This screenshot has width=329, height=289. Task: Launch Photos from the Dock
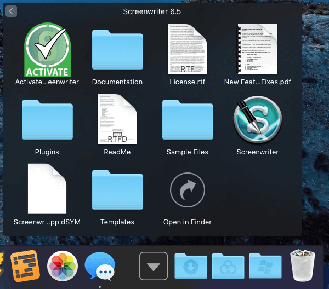[63, 266]
